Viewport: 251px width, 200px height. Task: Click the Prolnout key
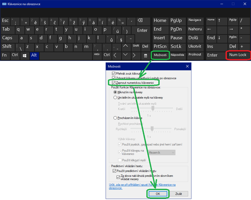click(x=195, y=56)
